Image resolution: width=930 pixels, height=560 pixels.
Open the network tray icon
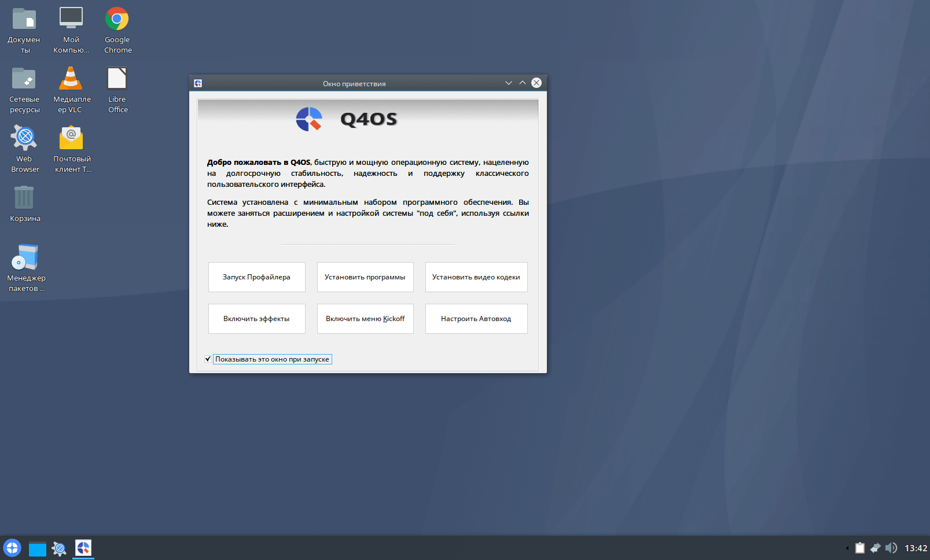876,548
